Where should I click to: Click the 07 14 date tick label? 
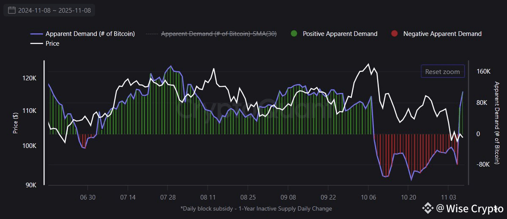(x=127, y=197)
